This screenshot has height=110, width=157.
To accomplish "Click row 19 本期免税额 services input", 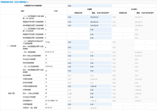I will (101, 90).
